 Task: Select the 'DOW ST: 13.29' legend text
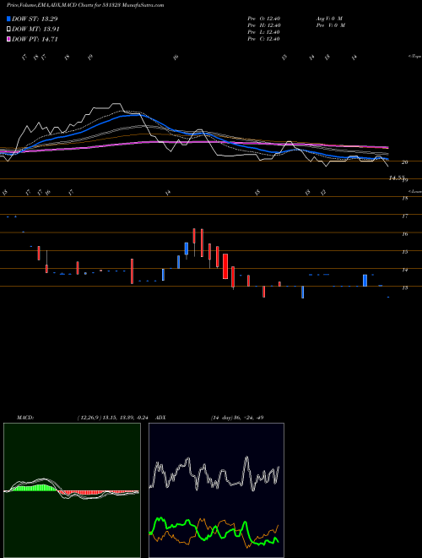point(35,19)
